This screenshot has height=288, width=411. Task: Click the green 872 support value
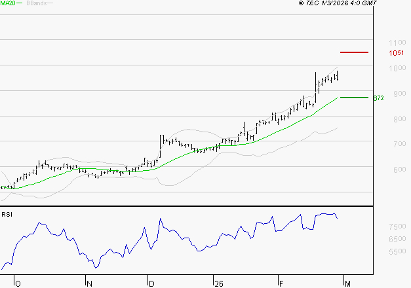point(378,98)
